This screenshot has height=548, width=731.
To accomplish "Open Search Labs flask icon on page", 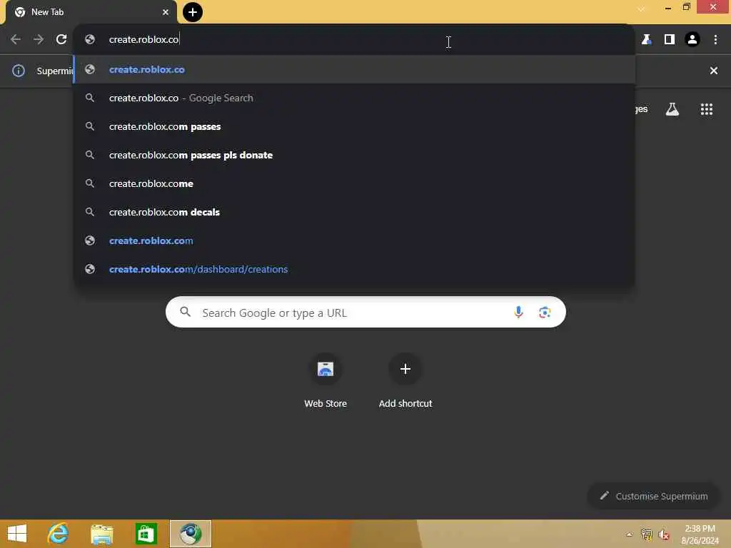I will click(672, 109).
